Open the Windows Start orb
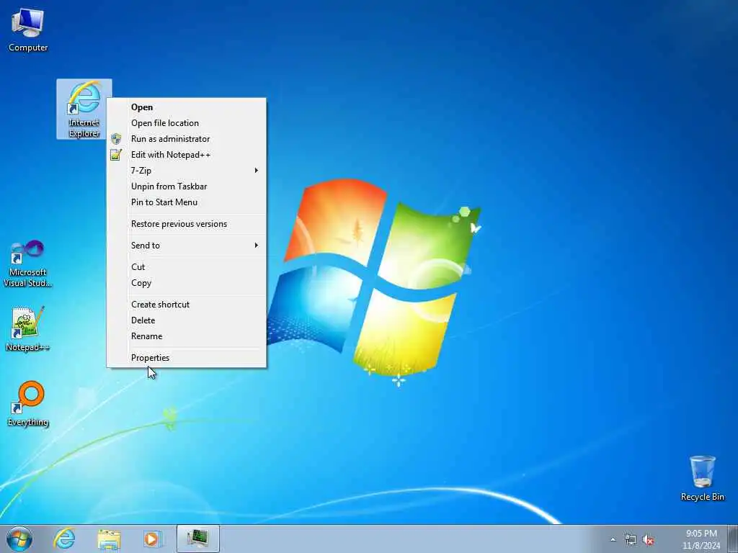The height and width of the screenshot is (553, 738). tap(19, 539)
